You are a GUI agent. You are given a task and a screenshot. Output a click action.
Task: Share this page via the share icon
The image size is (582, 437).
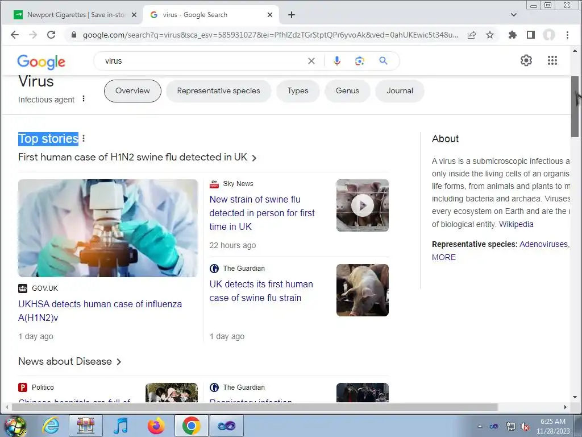472,35
